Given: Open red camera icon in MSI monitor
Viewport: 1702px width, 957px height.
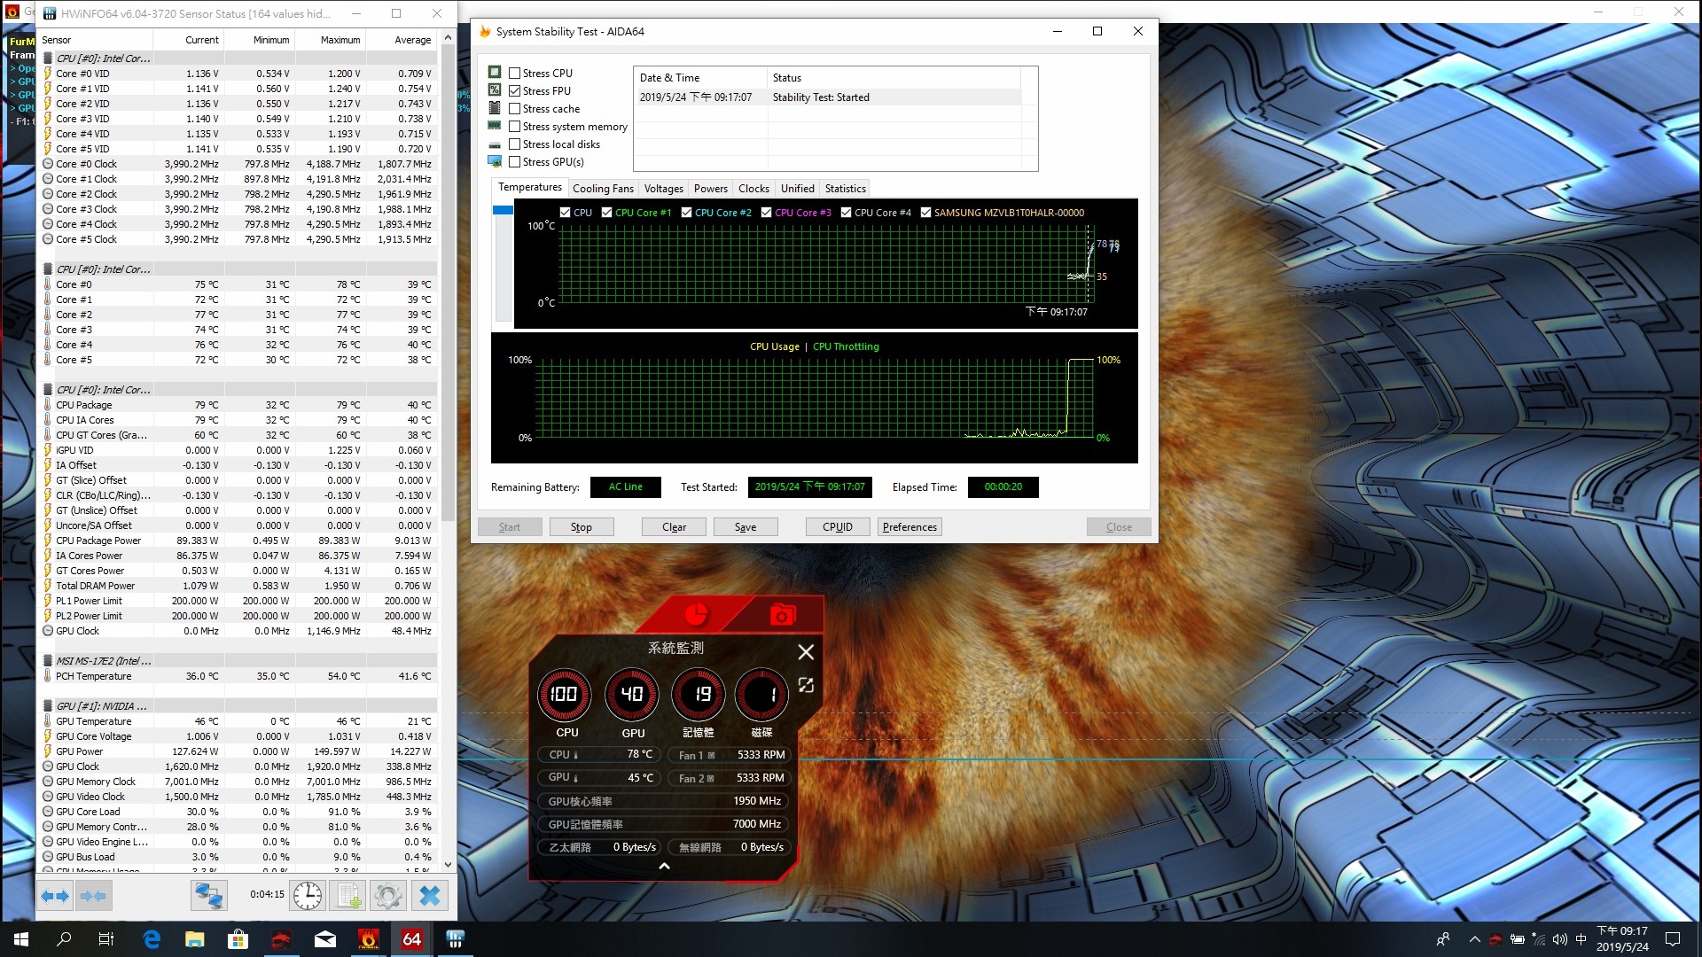Looking at the screenshot, I should tap(782, 615).
